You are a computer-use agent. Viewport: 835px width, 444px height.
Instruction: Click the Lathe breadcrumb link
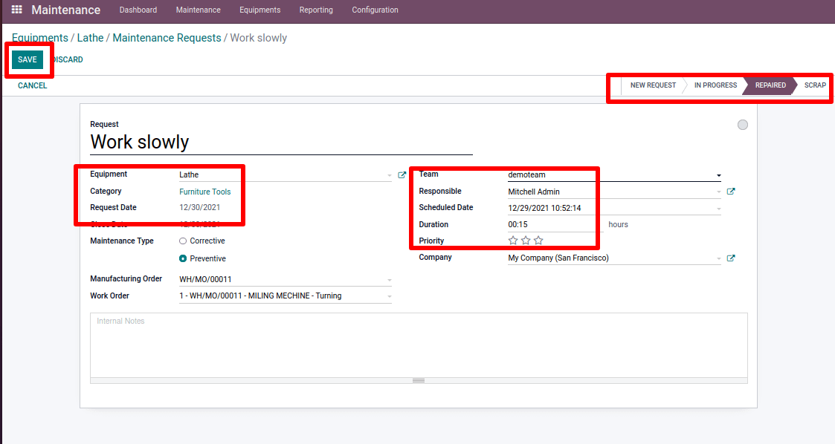click(x=90, y=38)
